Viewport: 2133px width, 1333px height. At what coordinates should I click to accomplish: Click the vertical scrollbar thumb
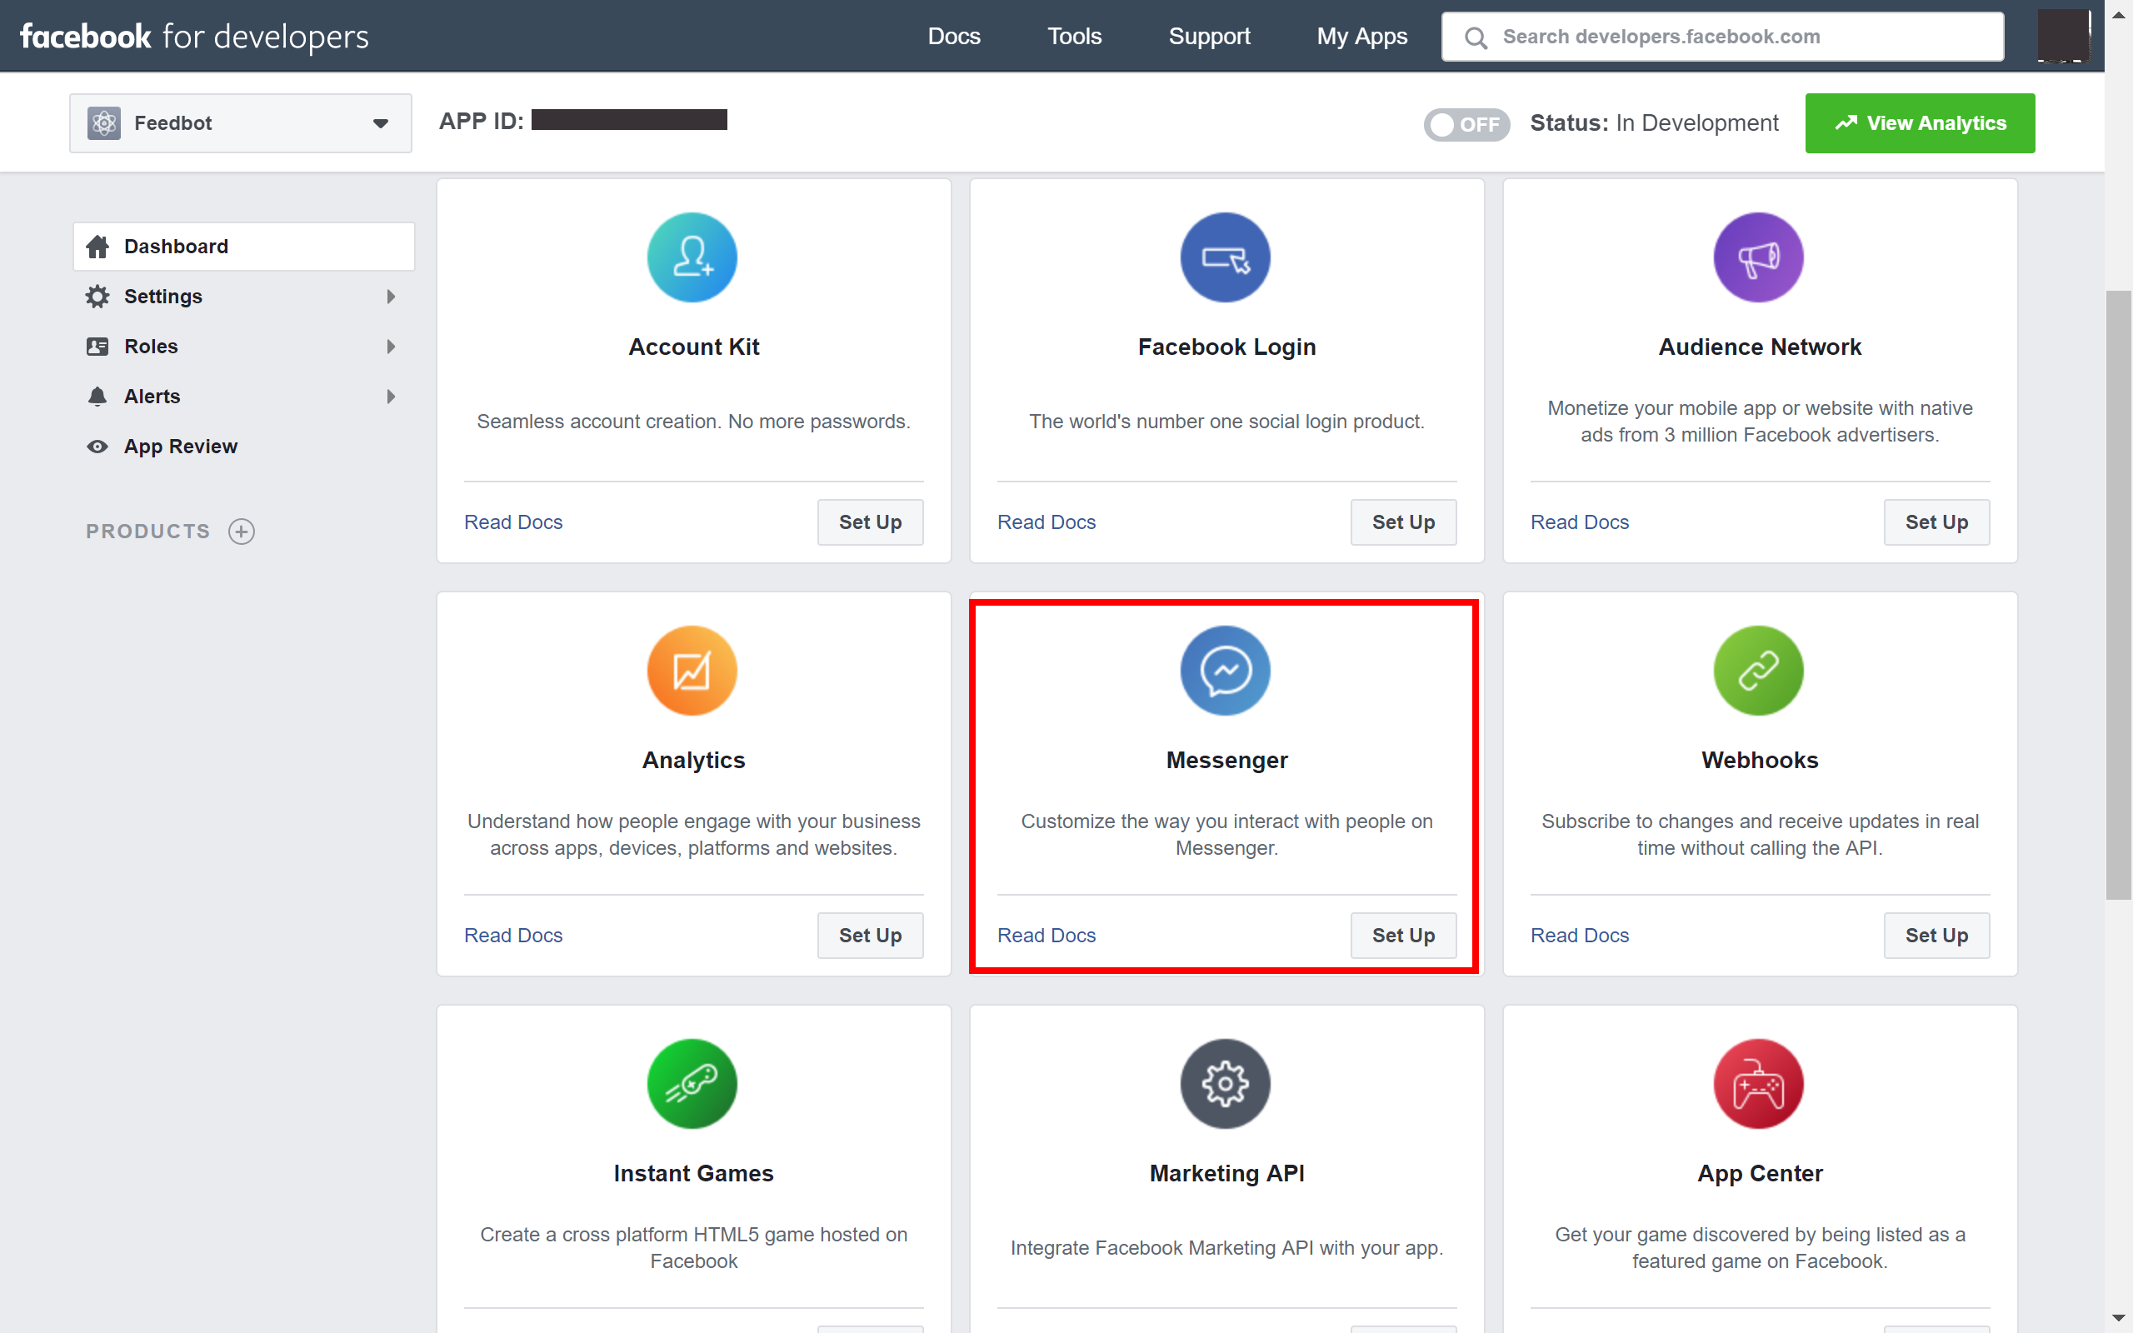pyautogui.click(x=2118, y=595)
